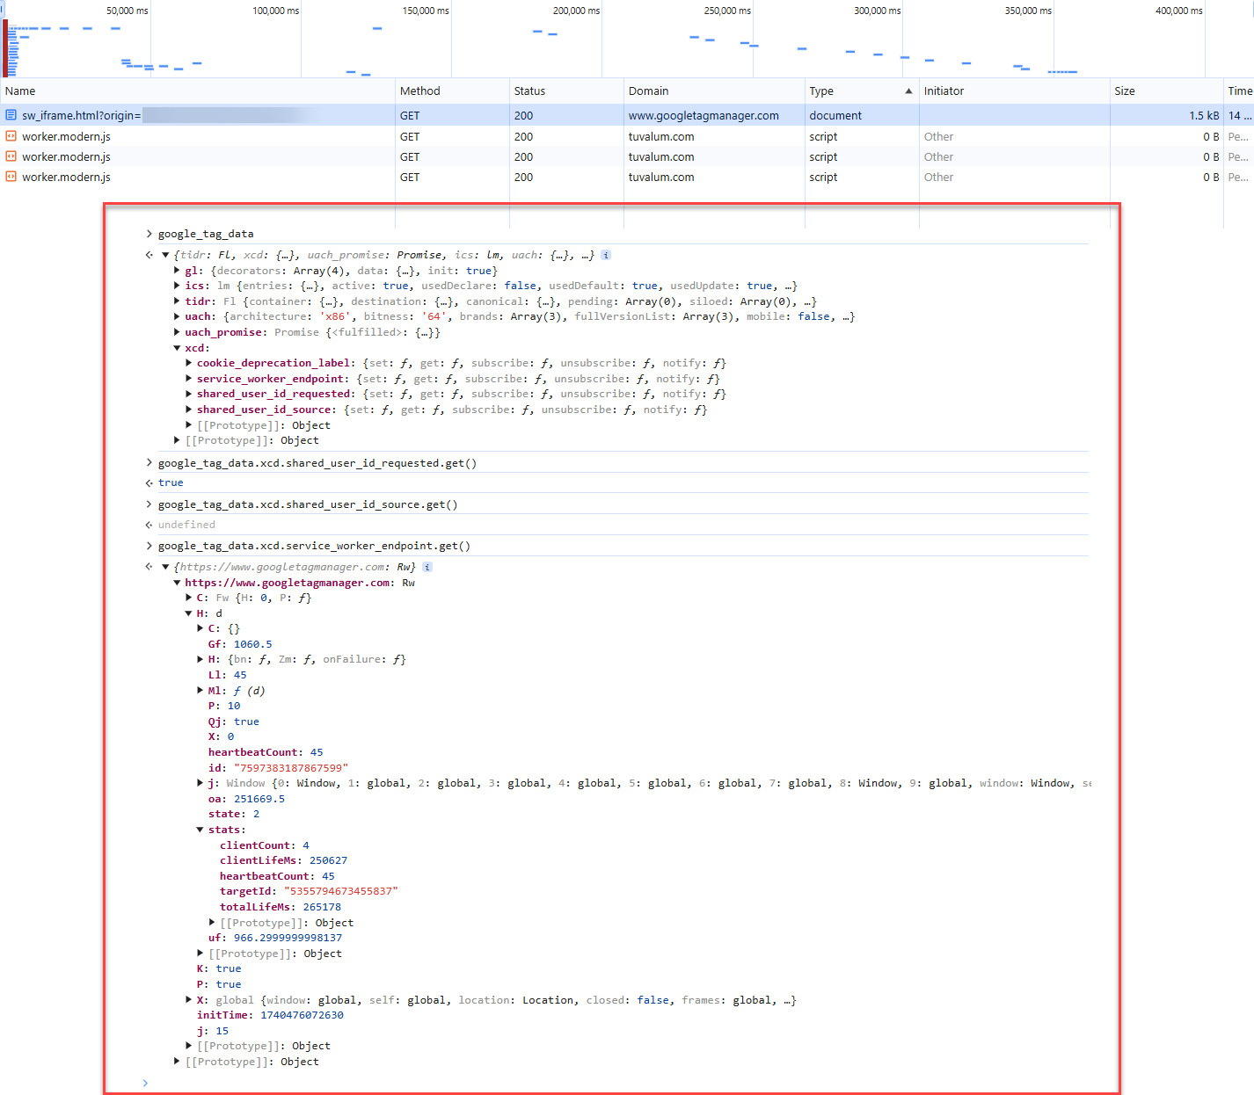Click the script icon of first worker.modern.js
Screen dimensions: 1254x1095
11,136
